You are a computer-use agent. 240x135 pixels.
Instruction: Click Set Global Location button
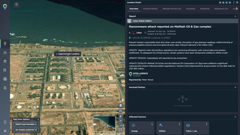(26, 130)
